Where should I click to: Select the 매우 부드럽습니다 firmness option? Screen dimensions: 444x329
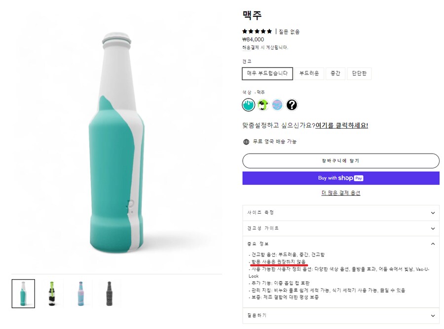[x=267, y=74]
